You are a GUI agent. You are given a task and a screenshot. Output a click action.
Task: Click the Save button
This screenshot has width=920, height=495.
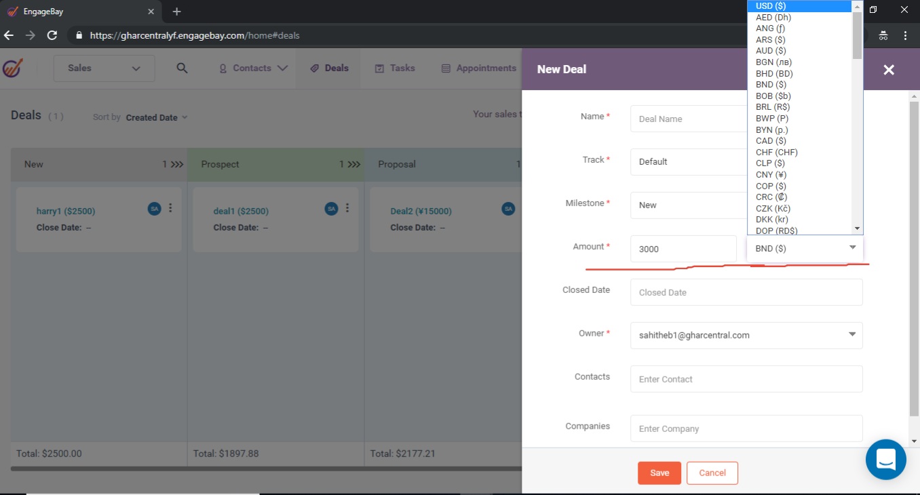pyautogui.click(x=659, y=473)
